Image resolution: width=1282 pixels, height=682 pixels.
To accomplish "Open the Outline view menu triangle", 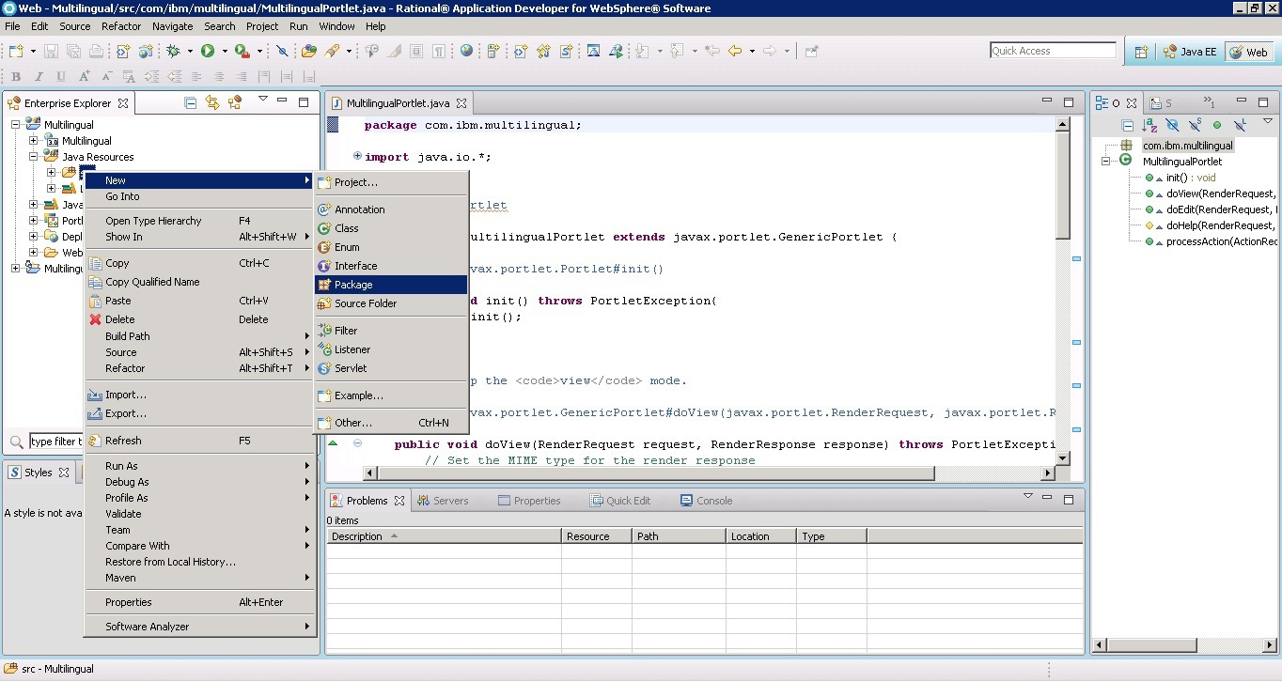I will (1268, 121).
